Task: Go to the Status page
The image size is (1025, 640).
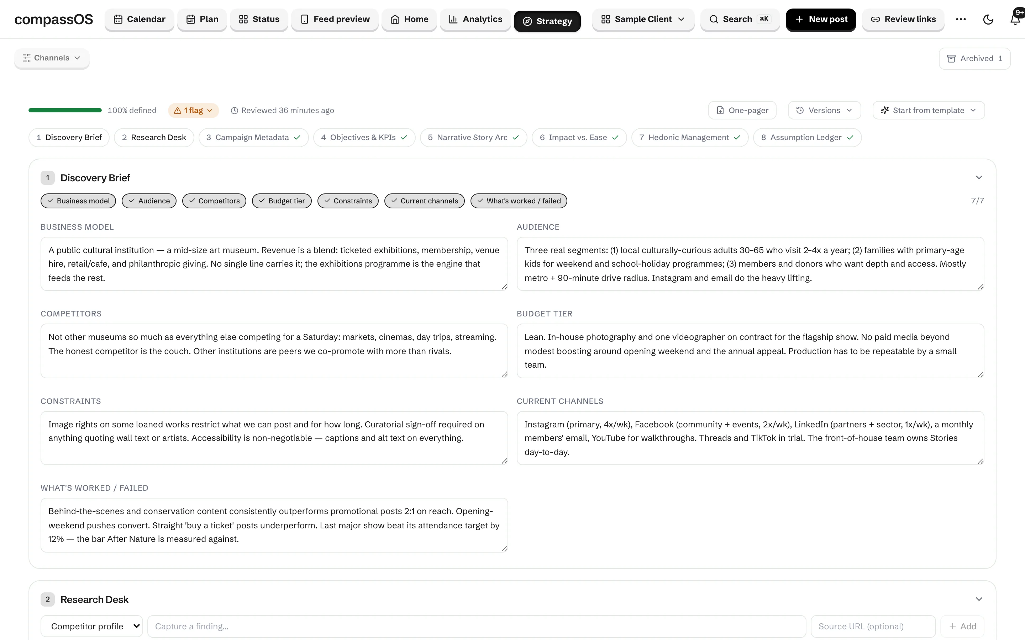Action: click(x=259, y=19)
